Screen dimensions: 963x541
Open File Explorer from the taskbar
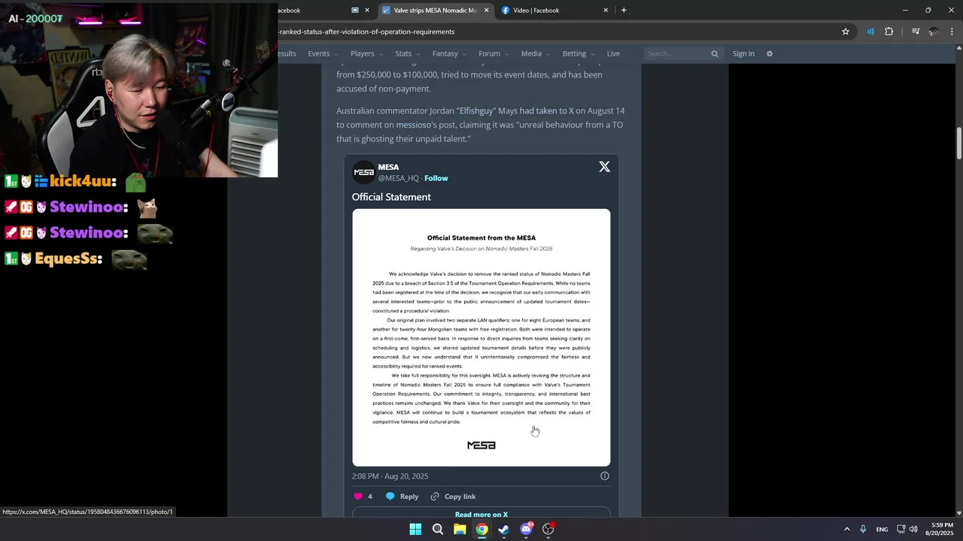pyautogui.click(x=460, y=529)
